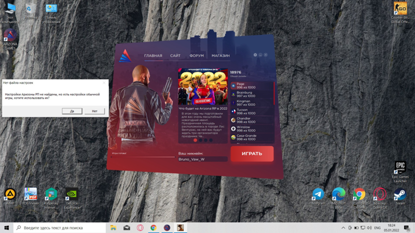Show hidden system tray icons
Viewport: 415px width, 233px height.
coord(343,228)
